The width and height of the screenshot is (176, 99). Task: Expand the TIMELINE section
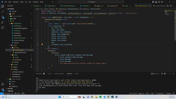[10, 91]
